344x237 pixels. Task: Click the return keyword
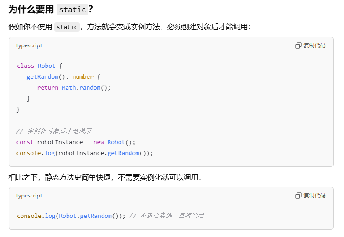point(47,88)
